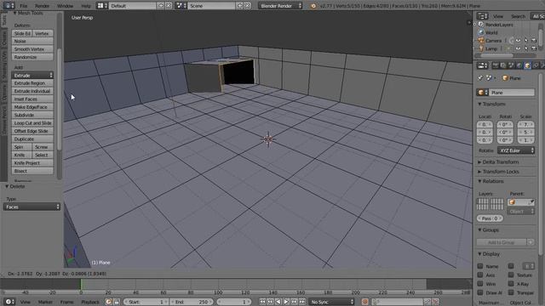Switch to the Scene properties tab icon
The image size is (545, 306).
point(511,65)
